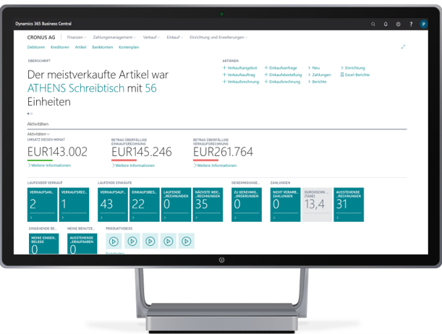Expand Einrichtung und Erweiterungen menu
Screen dimensions: 442x334
[x=218, y=37]
